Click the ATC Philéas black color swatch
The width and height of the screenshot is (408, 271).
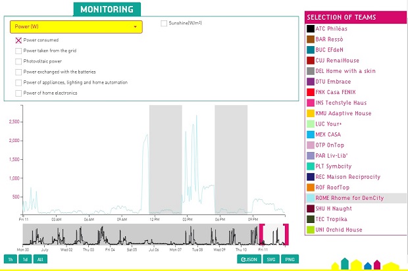coord(311,28)
